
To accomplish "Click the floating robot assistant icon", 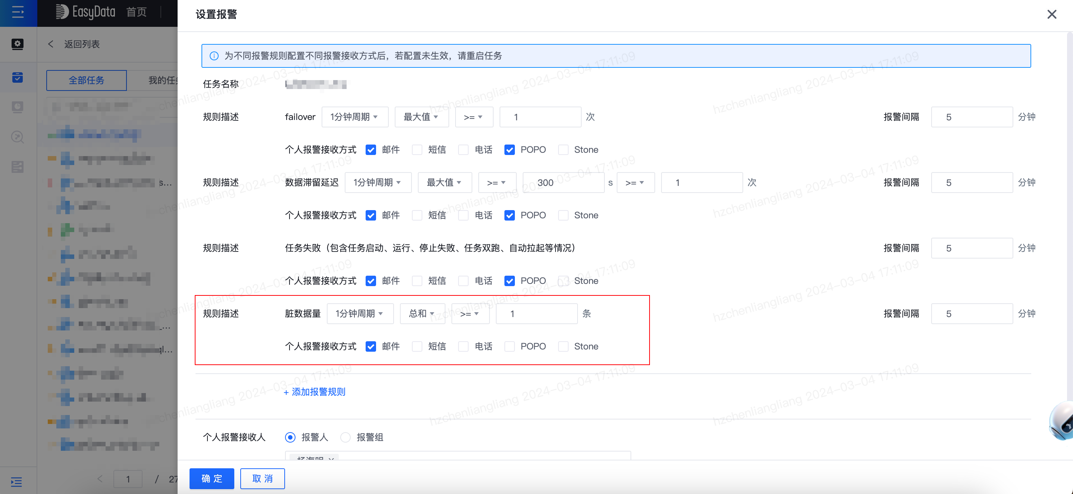I will tap(1061, 421).
